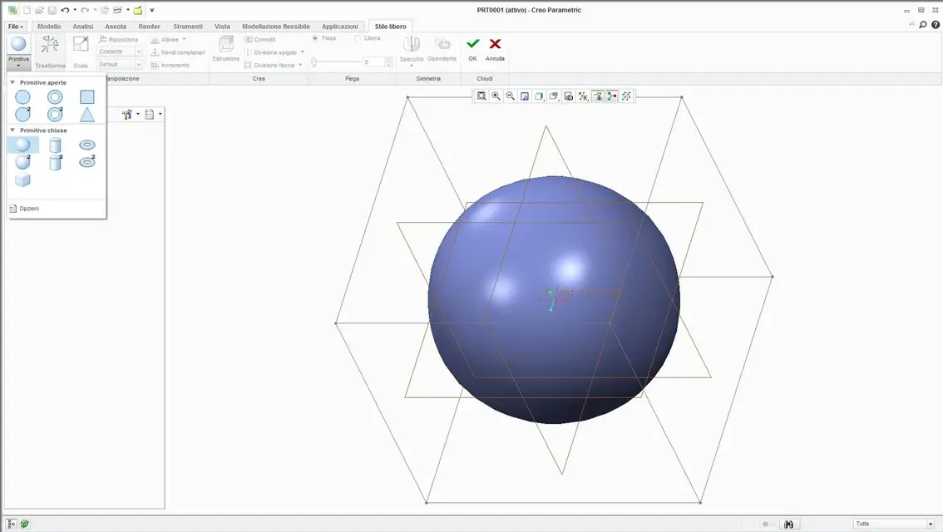Select the open square primitive
Image resolution: width=943 pixels, height=532 pixels.
[87, 96]
